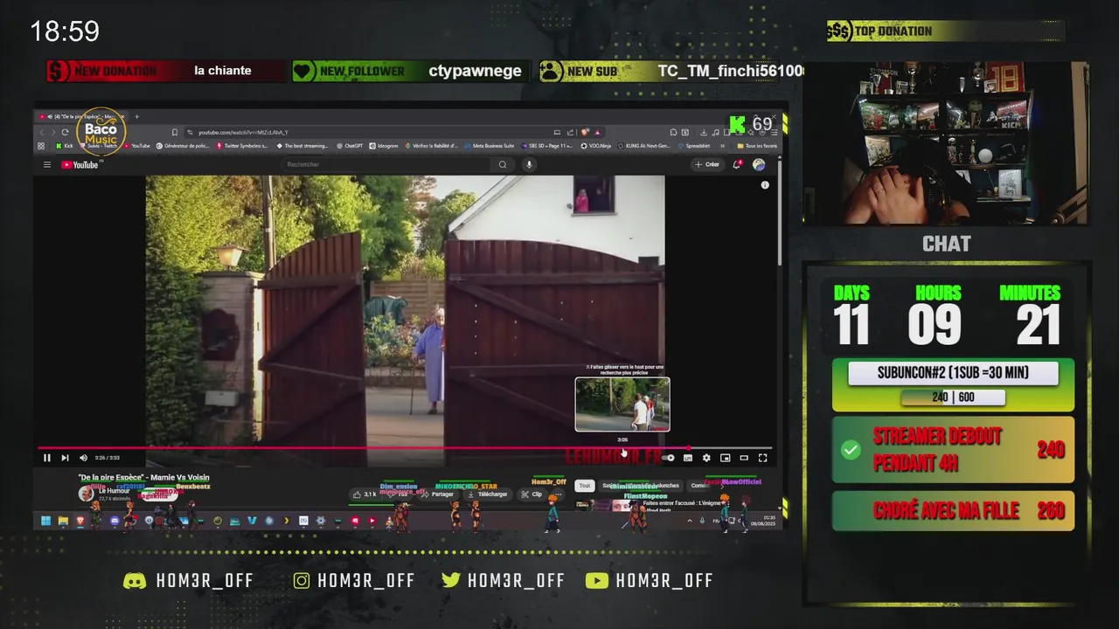Focus the Rechercher search field
1119x629 pixels.
386,164
